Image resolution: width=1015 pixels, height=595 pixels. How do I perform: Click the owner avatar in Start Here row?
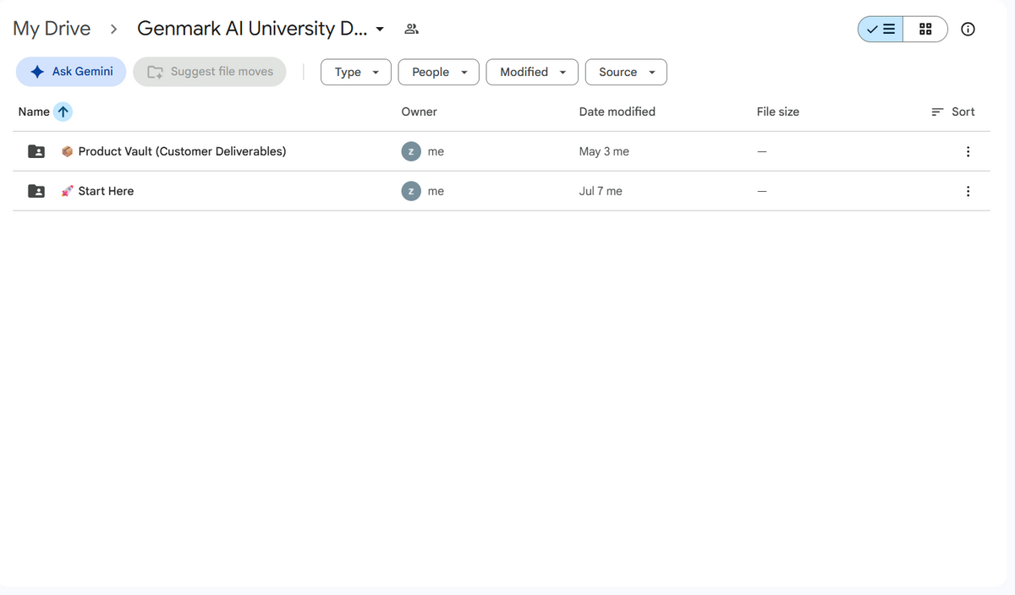point(410,191)
